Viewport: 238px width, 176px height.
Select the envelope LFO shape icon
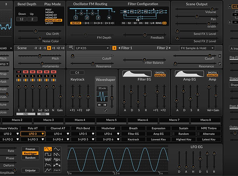click(48, 165)
